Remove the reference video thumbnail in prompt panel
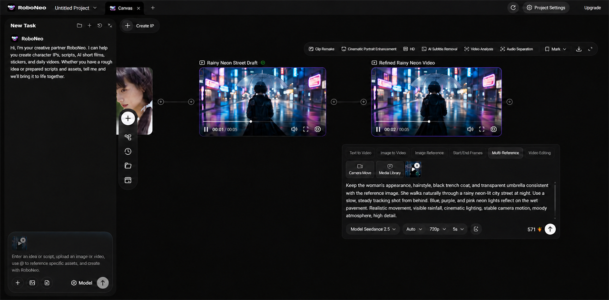Image resolution: width=609 pixels, height=300 pixels. [x=417, y=165]
